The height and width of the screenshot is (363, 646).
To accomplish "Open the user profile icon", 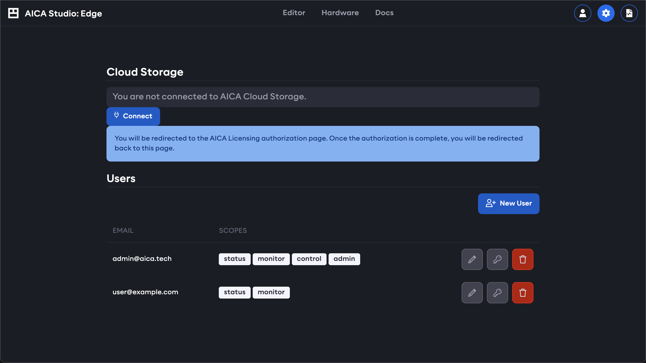I will [x=583, y=13].
